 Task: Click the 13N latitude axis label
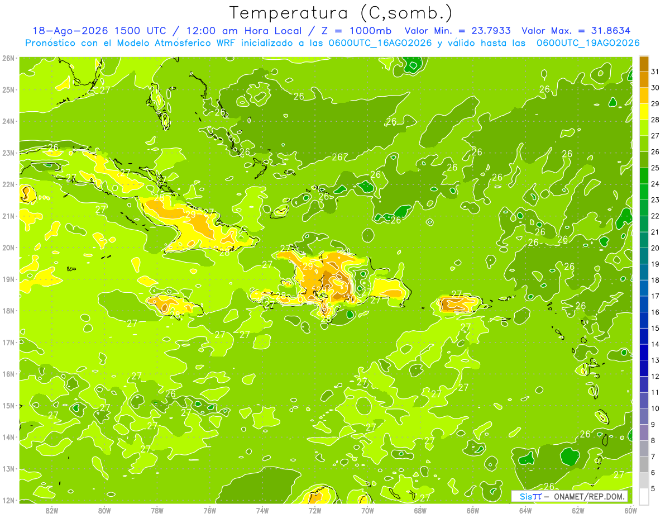coord(8,468)
